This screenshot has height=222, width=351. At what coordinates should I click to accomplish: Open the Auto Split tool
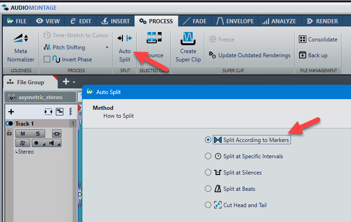pos(125,48)
